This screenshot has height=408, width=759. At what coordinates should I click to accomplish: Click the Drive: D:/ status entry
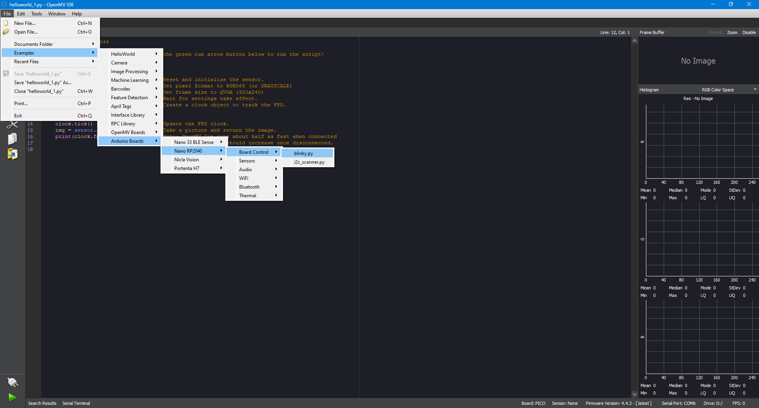713,403
